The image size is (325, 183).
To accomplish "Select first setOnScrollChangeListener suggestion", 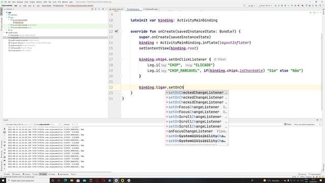I will tap(197, 116).
